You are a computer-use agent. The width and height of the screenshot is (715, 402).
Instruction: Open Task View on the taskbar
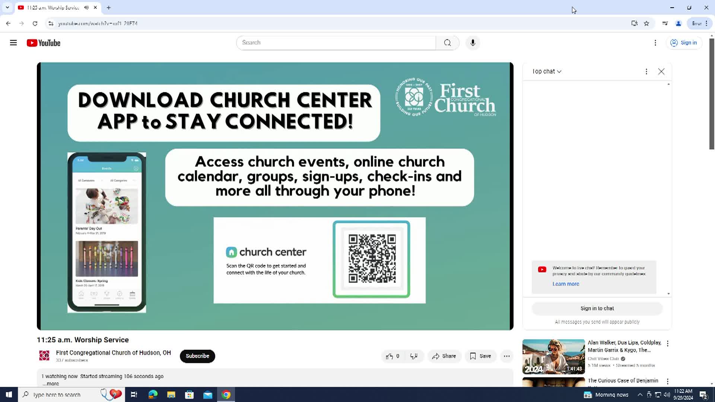134,395
